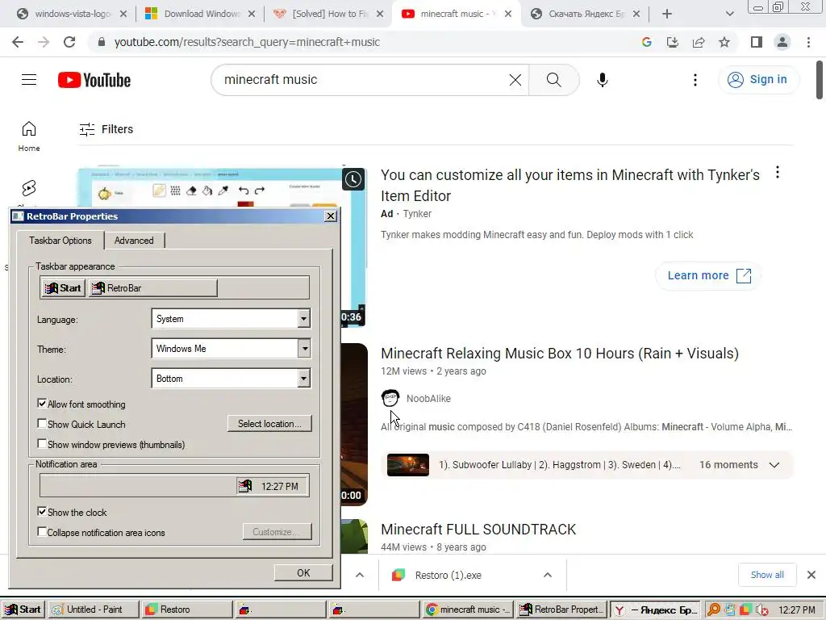Screen dimensions: 826x620
Task: Click NoobAlike channel avatar
Action: coord(390,399)
